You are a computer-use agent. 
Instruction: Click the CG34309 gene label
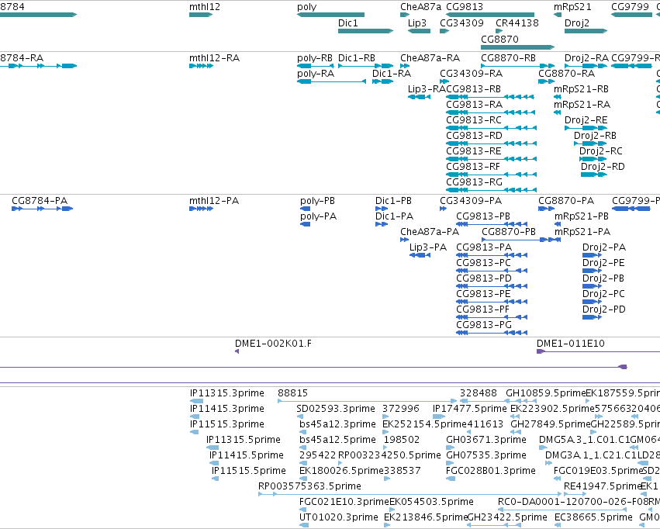[x=461, y=23]
